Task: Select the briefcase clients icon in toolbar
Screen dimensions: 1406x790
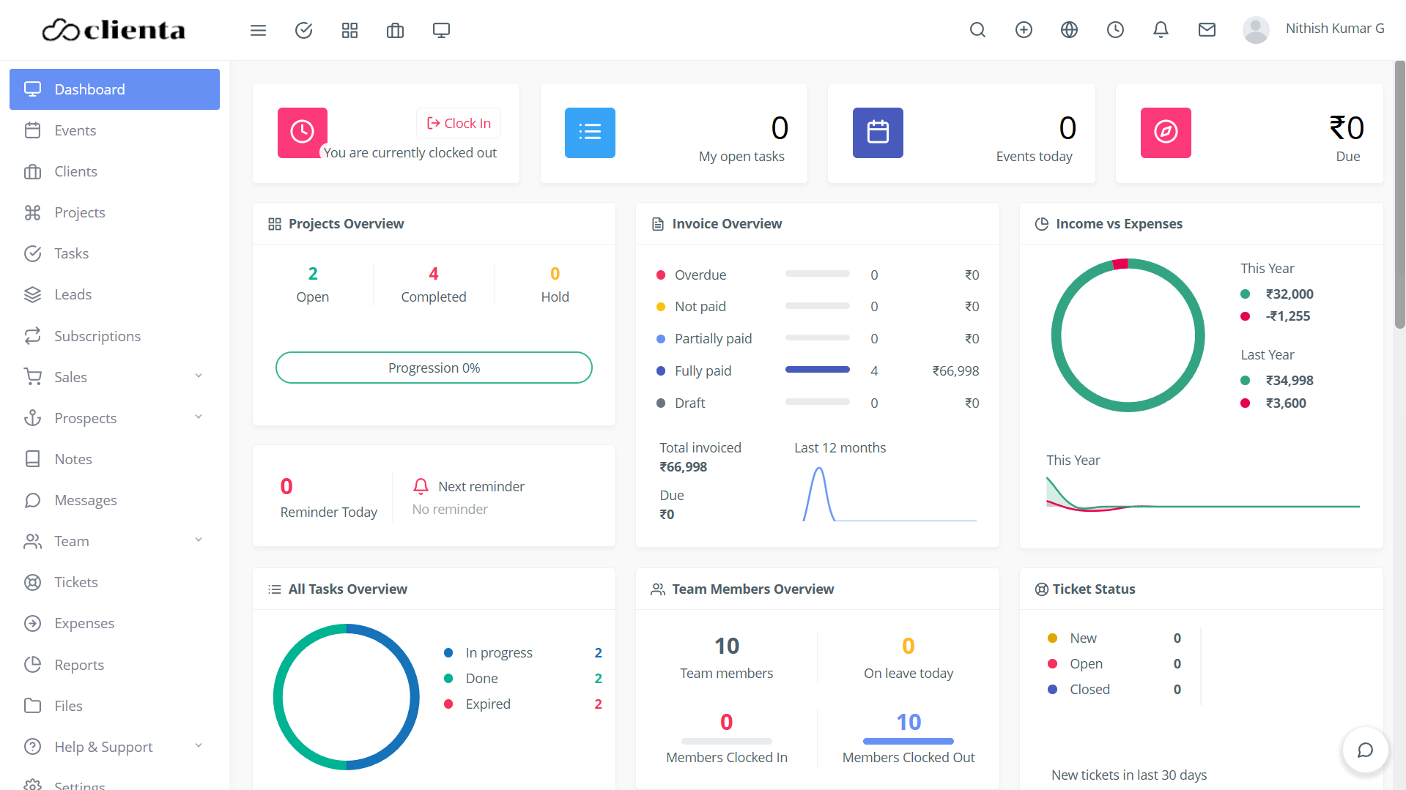Action: pos(395,30)
